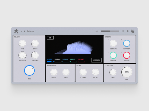
Task: Click the Flanger effect knob
Action: [127, 43]
